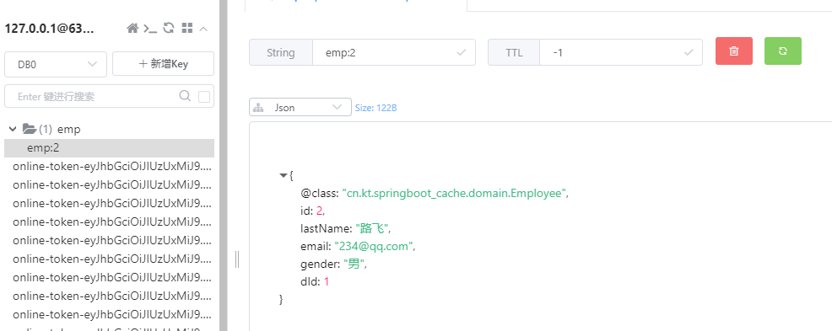Screen dimensions: 832x331
Task: Run search with the magnifier icon
Action: tap(185, 96)
